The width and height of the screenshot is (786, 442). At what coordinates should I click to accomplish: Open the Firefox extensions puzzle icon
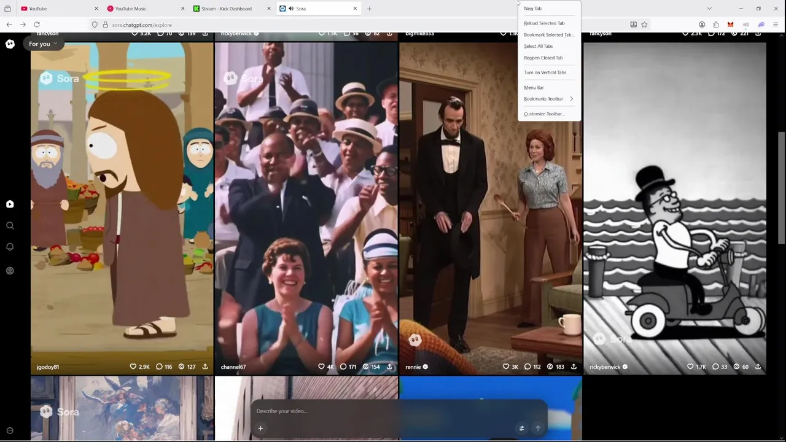point(716,25)
